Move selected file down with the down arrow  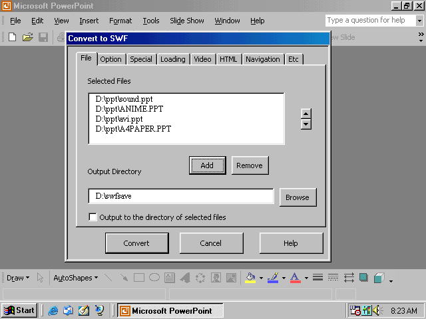pos(306,124)
